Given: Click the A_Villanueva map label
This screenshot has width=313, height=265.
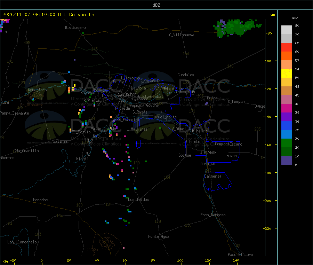Looking at the screenshot, I should [x=182, y=35].
